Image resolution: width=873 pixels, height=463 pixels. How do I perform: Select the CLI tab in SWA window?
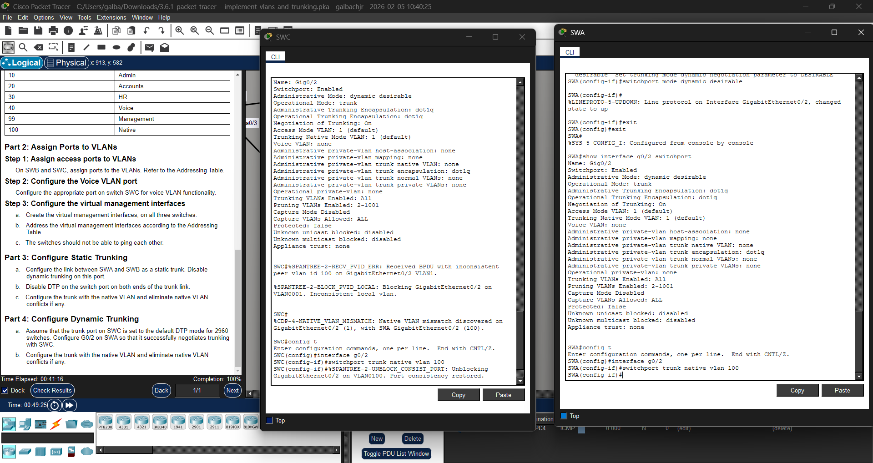(x=570, y=52)
